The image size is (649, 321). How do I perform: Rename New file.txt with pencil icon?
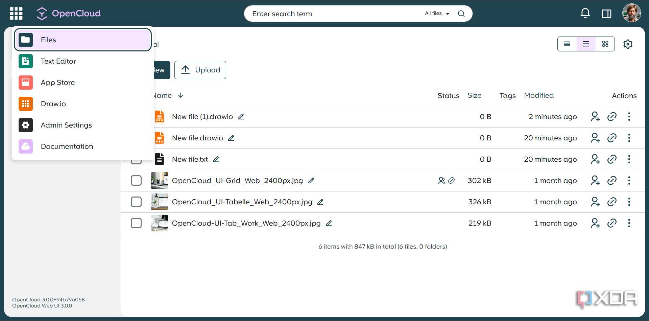coord(216,159)
